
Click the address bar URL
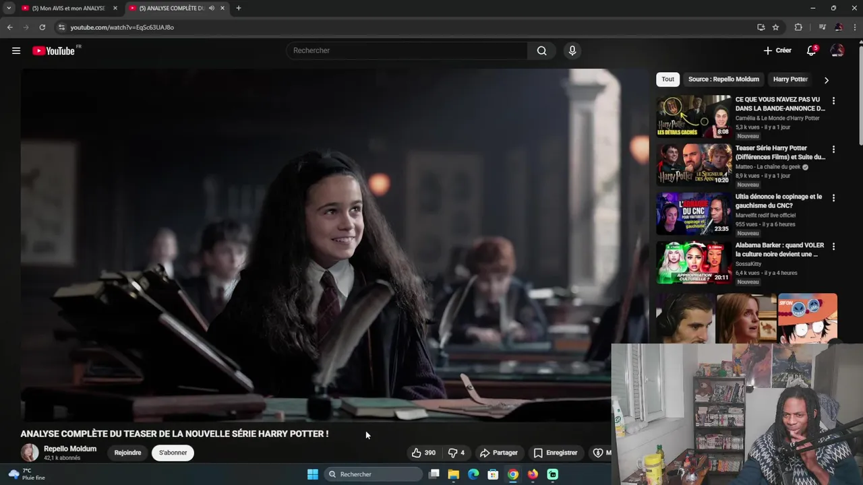tap(122, 27)
